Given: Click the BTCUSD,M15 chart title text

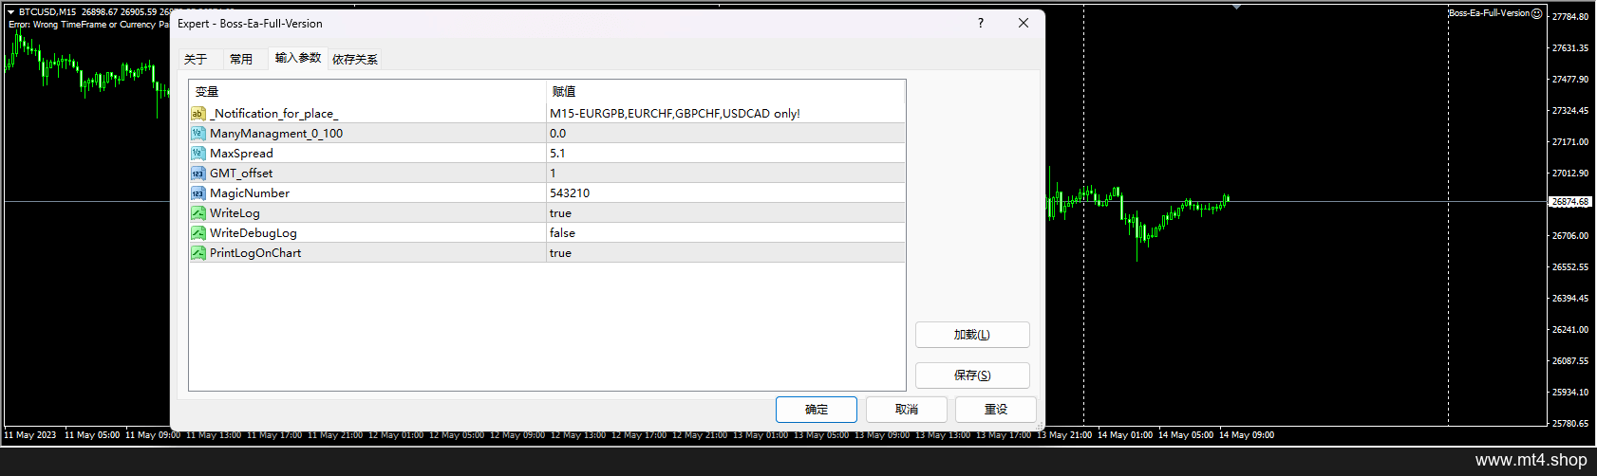Looking at the screenshot, I should point(47,12).
